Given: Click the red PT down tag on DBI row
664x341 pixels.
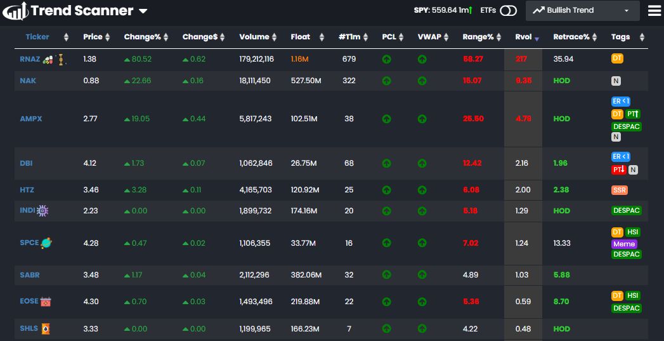Looking at the screenshot, I should [619, 170].
